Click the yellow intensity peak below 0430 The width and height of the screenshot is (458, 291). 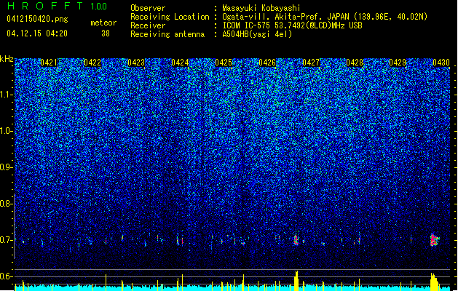point(434,282)
